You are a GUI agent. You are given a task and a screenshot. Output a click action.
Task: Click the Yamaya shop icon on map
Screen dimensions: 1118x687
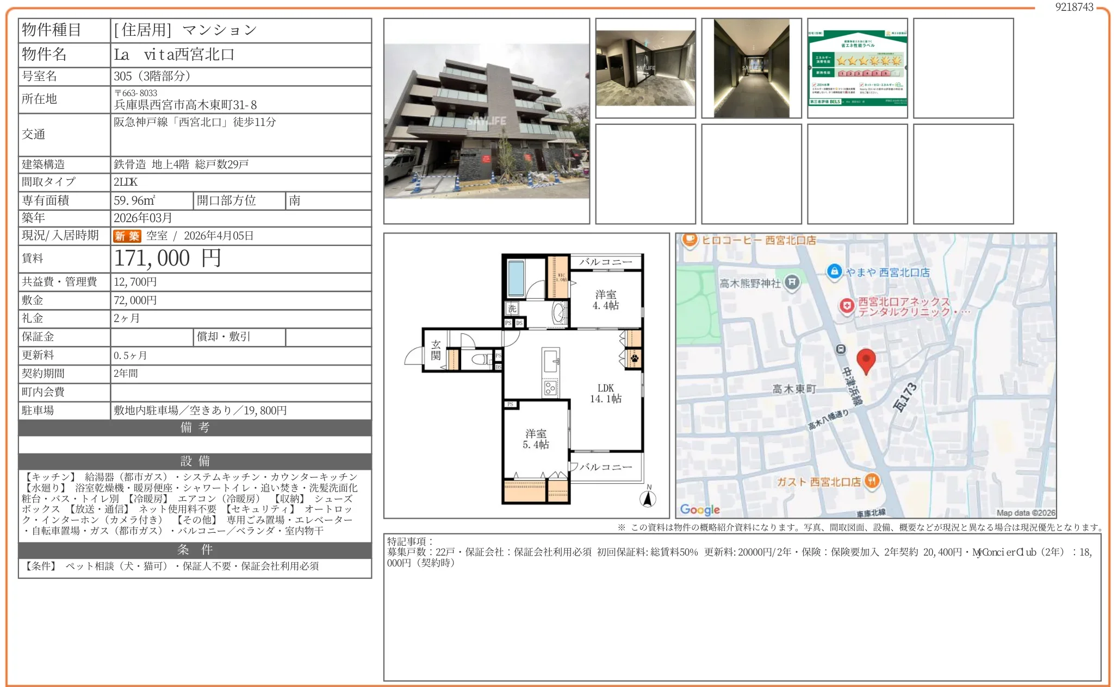pyautogui.click(x=834, y=271)
